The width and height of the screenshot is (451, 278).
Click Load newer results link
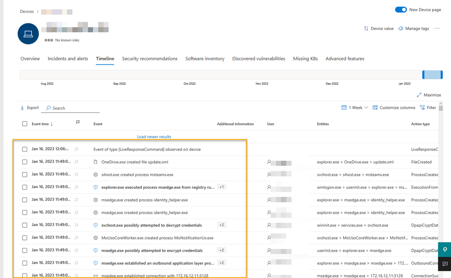(x=154, y=137)
